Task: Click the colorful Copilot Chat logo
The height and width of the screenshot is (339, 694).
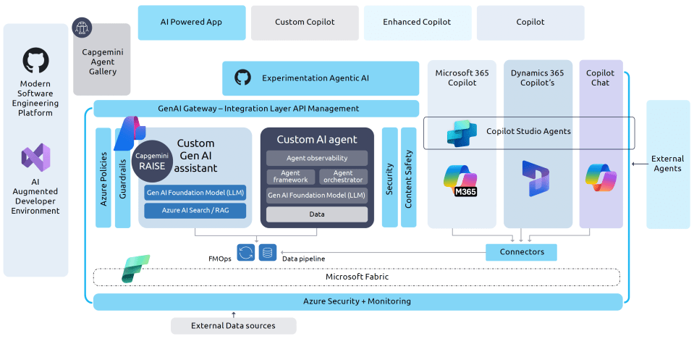Action: point(601,178)
